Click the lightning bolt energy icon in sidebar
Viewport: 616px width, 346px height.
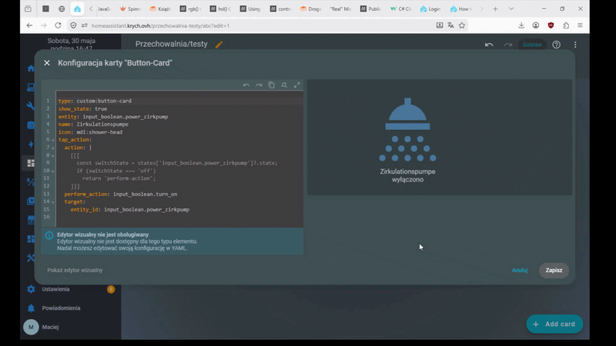31,144
